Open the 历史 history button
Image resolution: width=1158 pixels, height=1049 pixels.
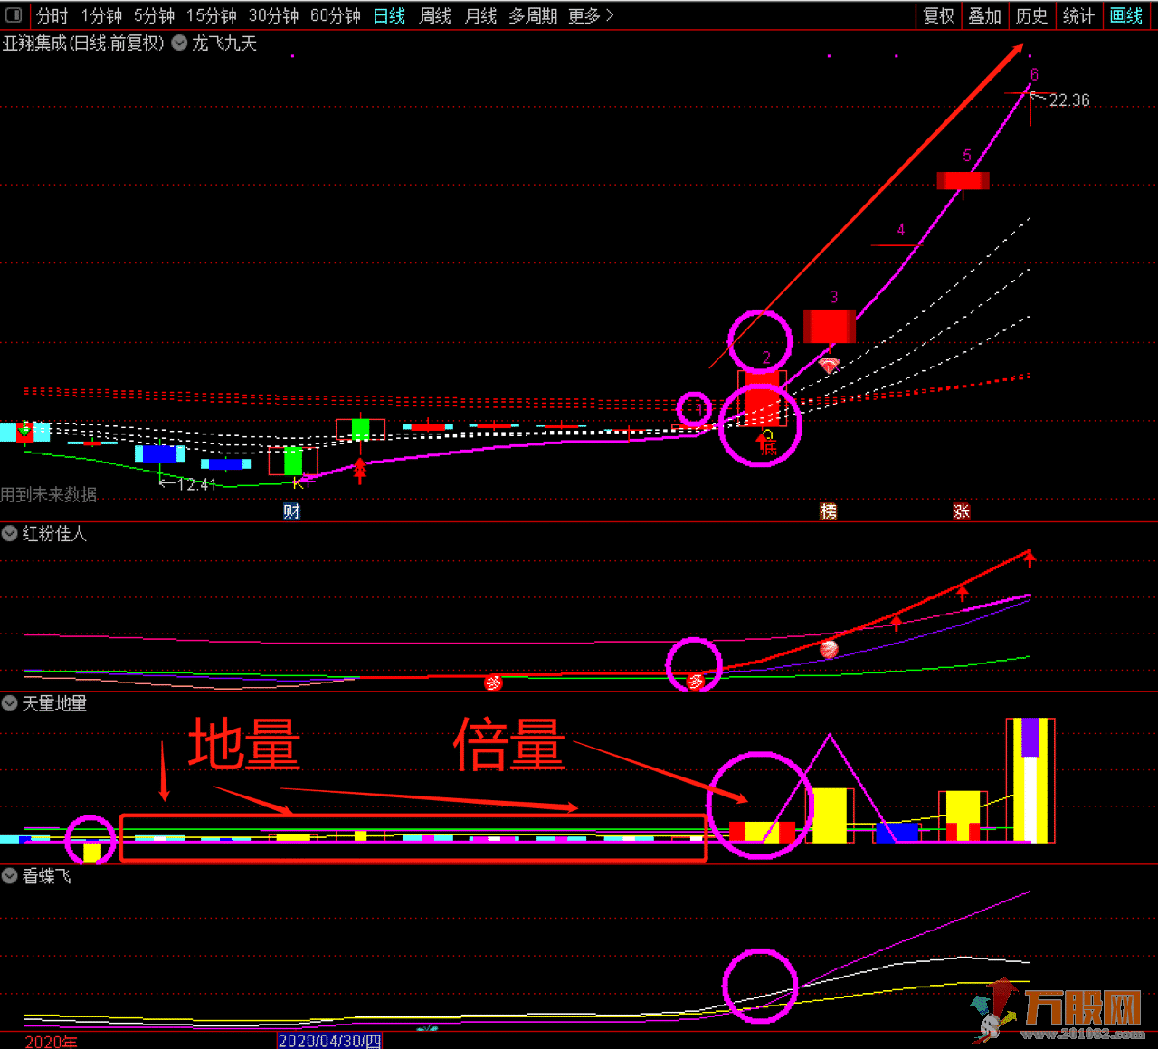pyautogui.click(x=1031, y=15)
